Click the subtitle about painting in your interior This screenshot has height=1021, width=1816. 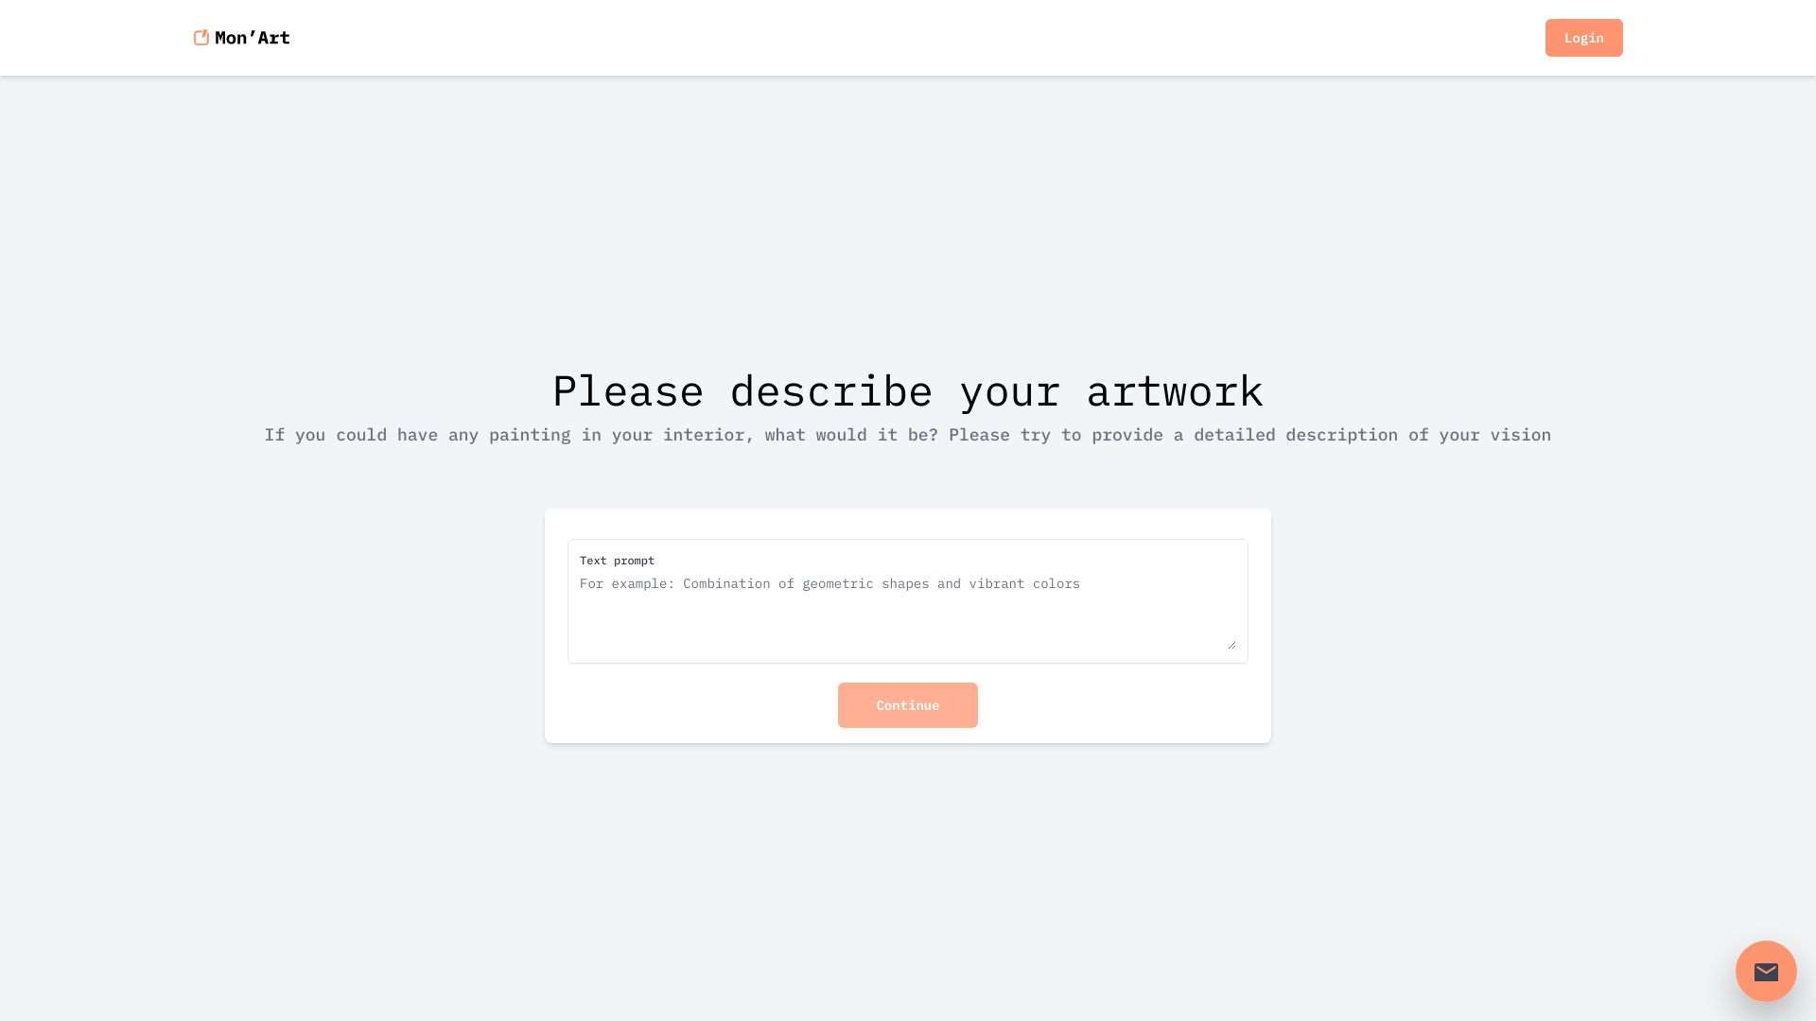tap(907, 435)
